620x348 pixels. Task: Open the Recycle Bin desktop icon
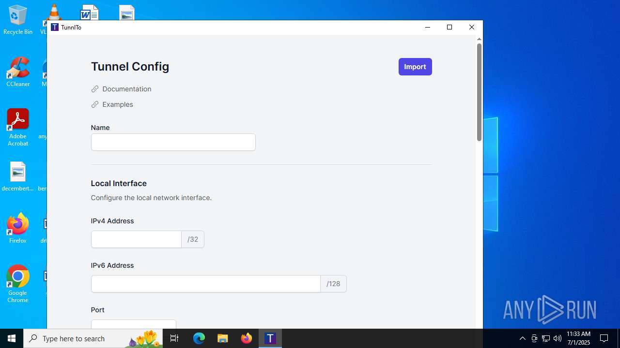click(x=18, y=19)
